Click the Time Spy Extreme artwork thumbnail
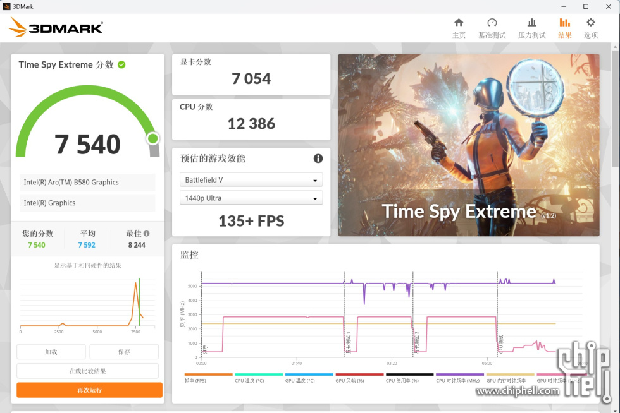 [x=469, y=145]
